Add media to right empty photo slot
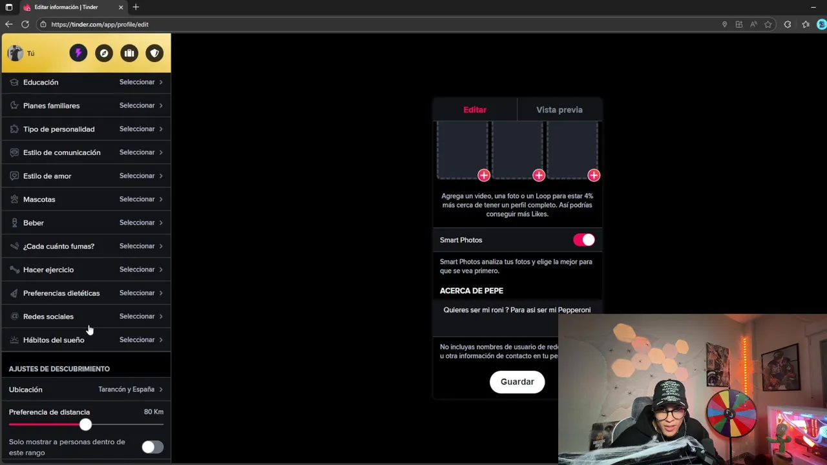This screenshot has height=465, width=827. 594,175
